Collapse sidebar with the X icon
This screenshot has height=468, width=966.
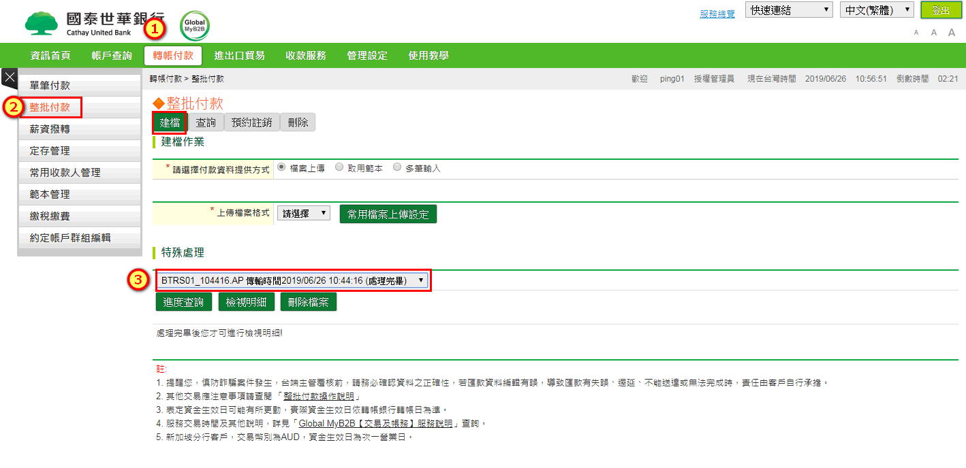10,78
